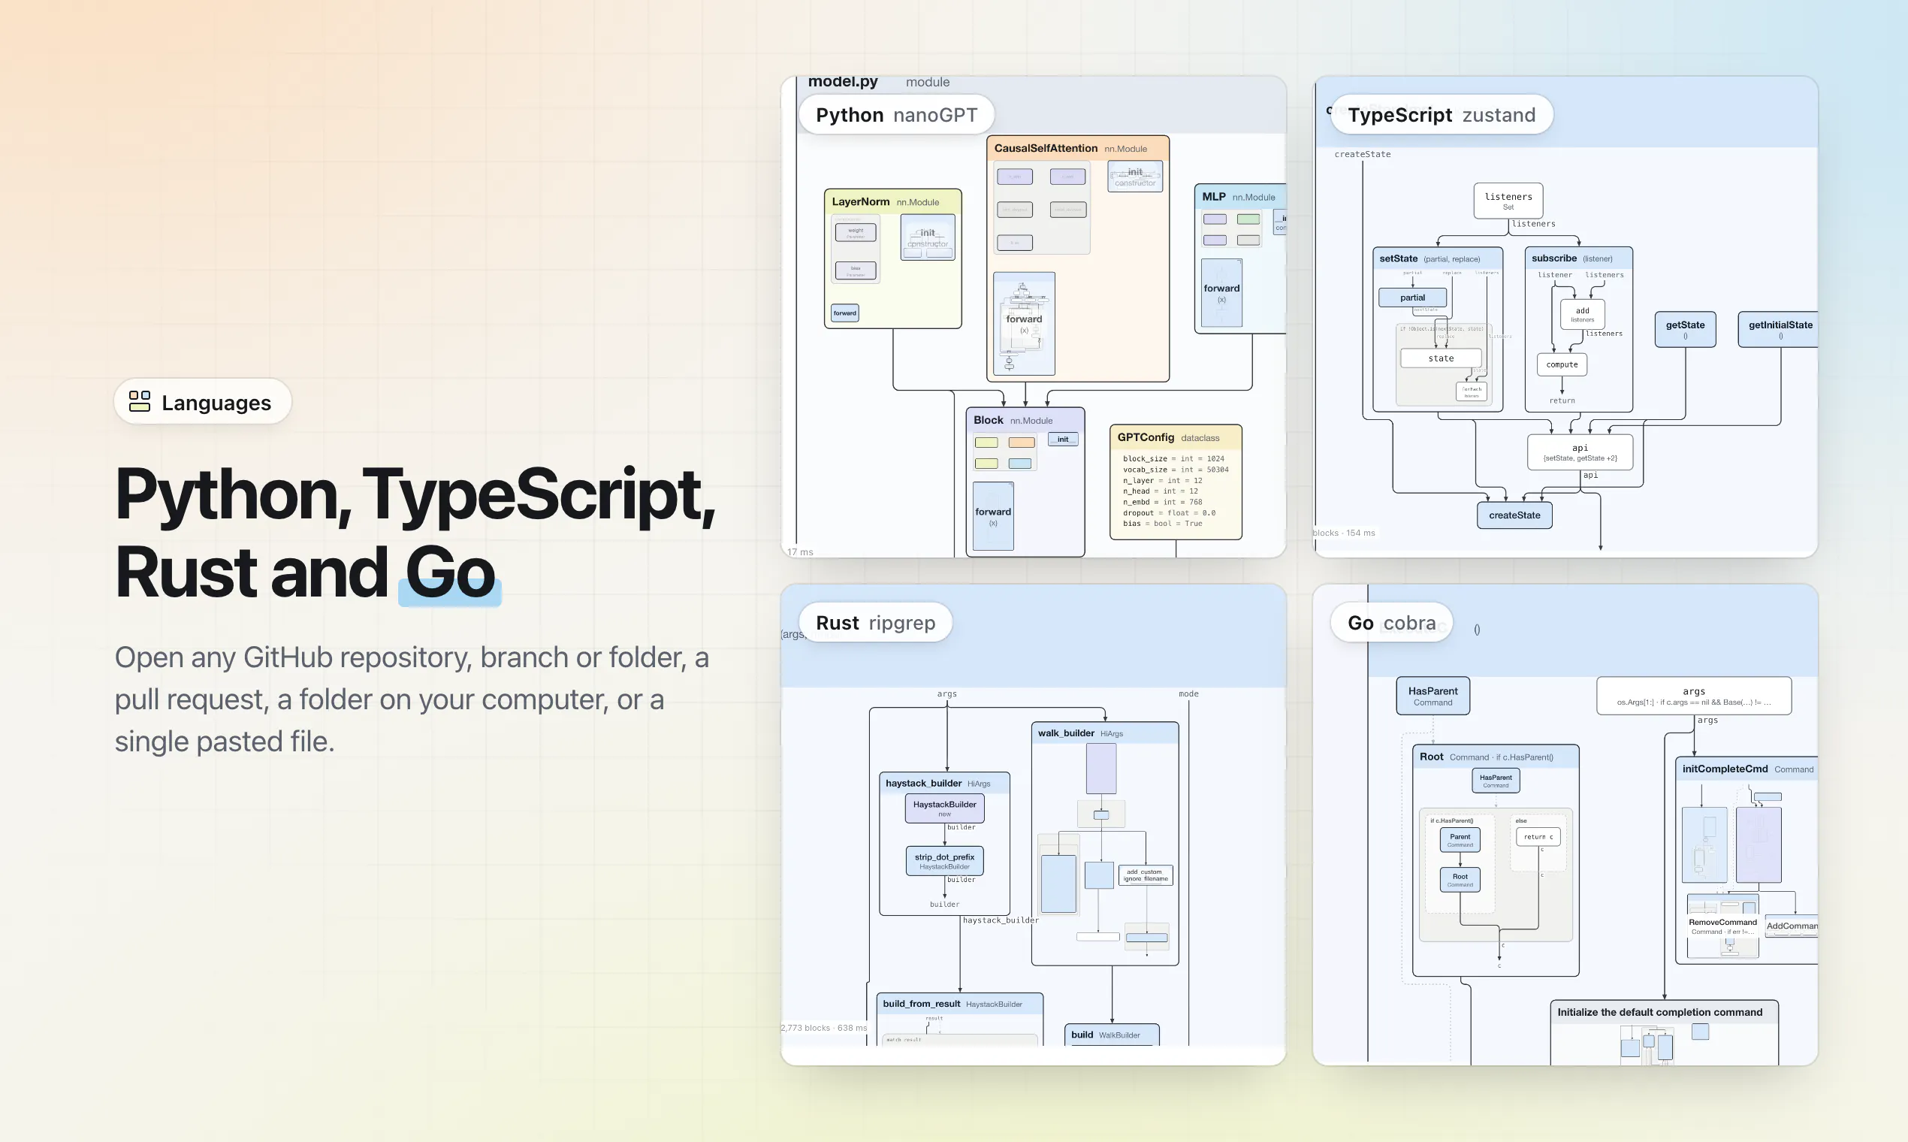The width and height of the screenshot is (1908, 1142).
Task: Open the Python nanoGPT diagram card
Action: (x=1033, y=316)
